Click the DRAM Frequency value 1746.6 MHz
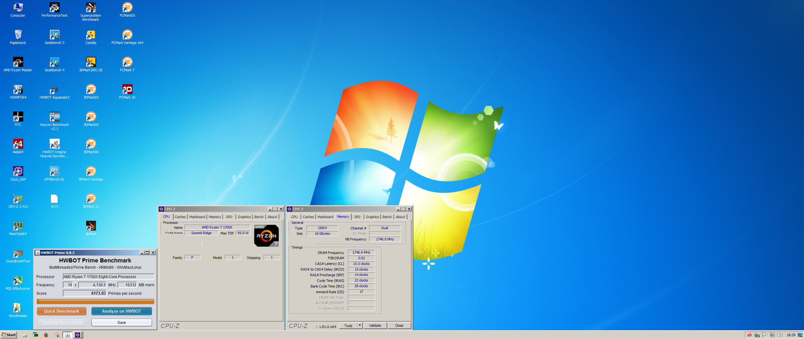Screen dimensions: 804x339 (x=361, y=252)
